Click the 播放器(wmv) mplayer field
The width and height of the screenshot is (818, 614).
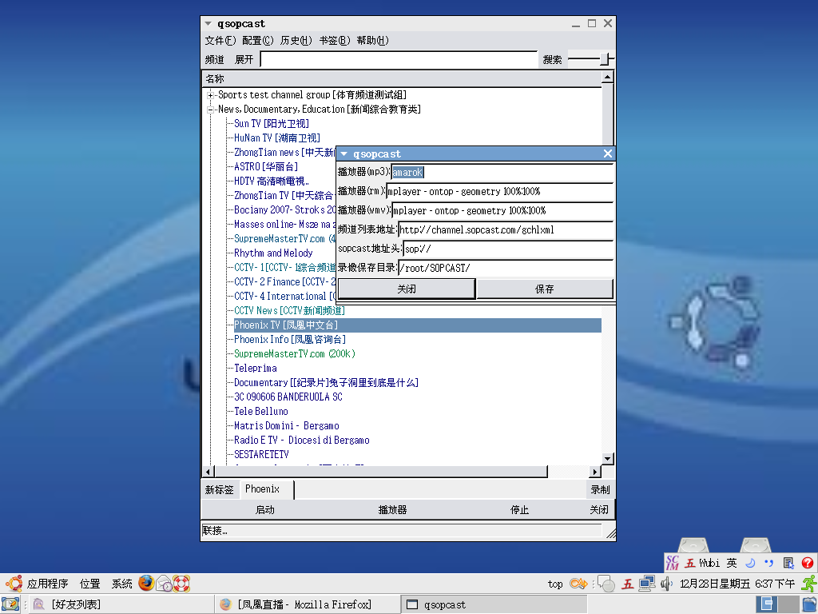(x=502, y=211)
